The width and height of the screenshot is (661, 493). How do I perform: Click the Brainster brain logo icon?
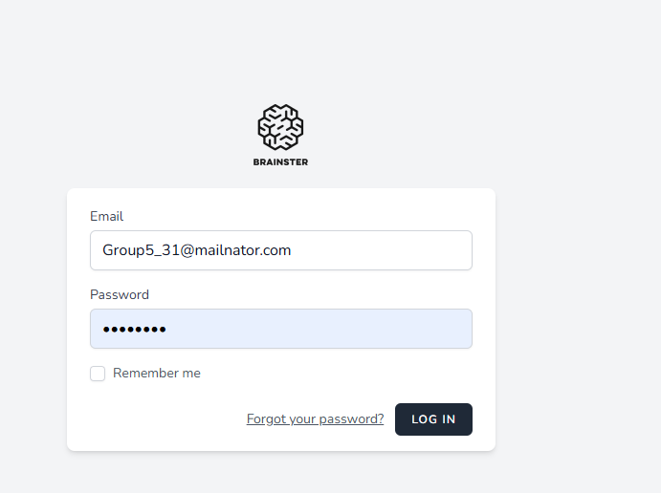[x=280, y=127]
